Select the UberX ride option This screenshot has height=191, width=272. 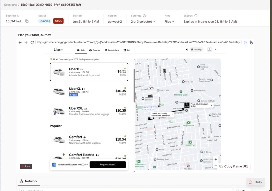point(89,72)
